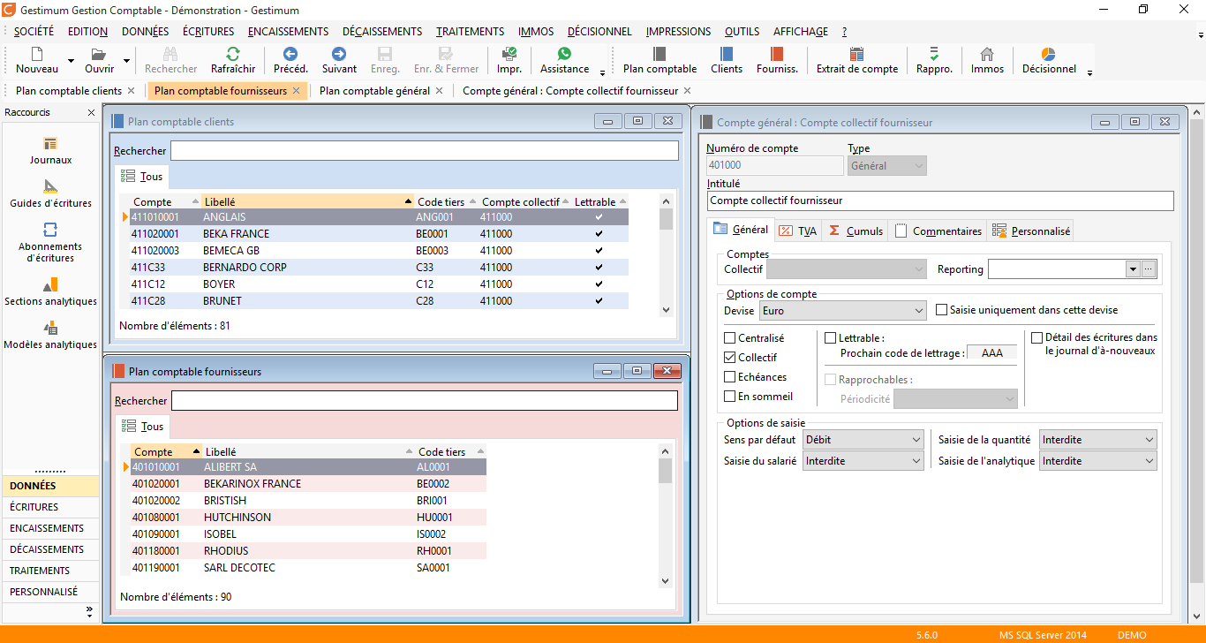Toggle Lettrable checkmark for BOYER row
Viewport: 1206px width, 643px height.
coord(599,284)
